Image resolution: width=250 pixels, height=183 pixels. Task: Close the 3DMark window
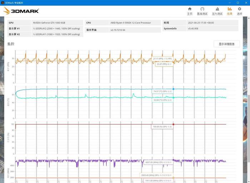click(246, 3)
